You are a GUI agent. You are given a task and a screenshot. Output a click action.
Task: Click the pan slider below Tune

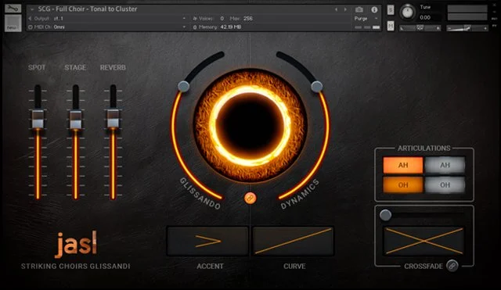(x=420, y=28)
